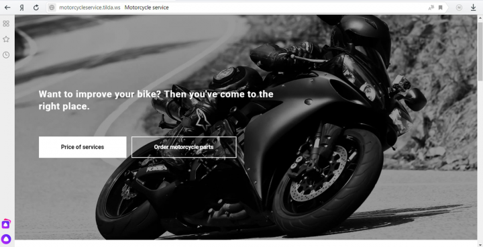Select the 'Want to improve your bike?' headline
Screen dimensions: 483x247
156,100
